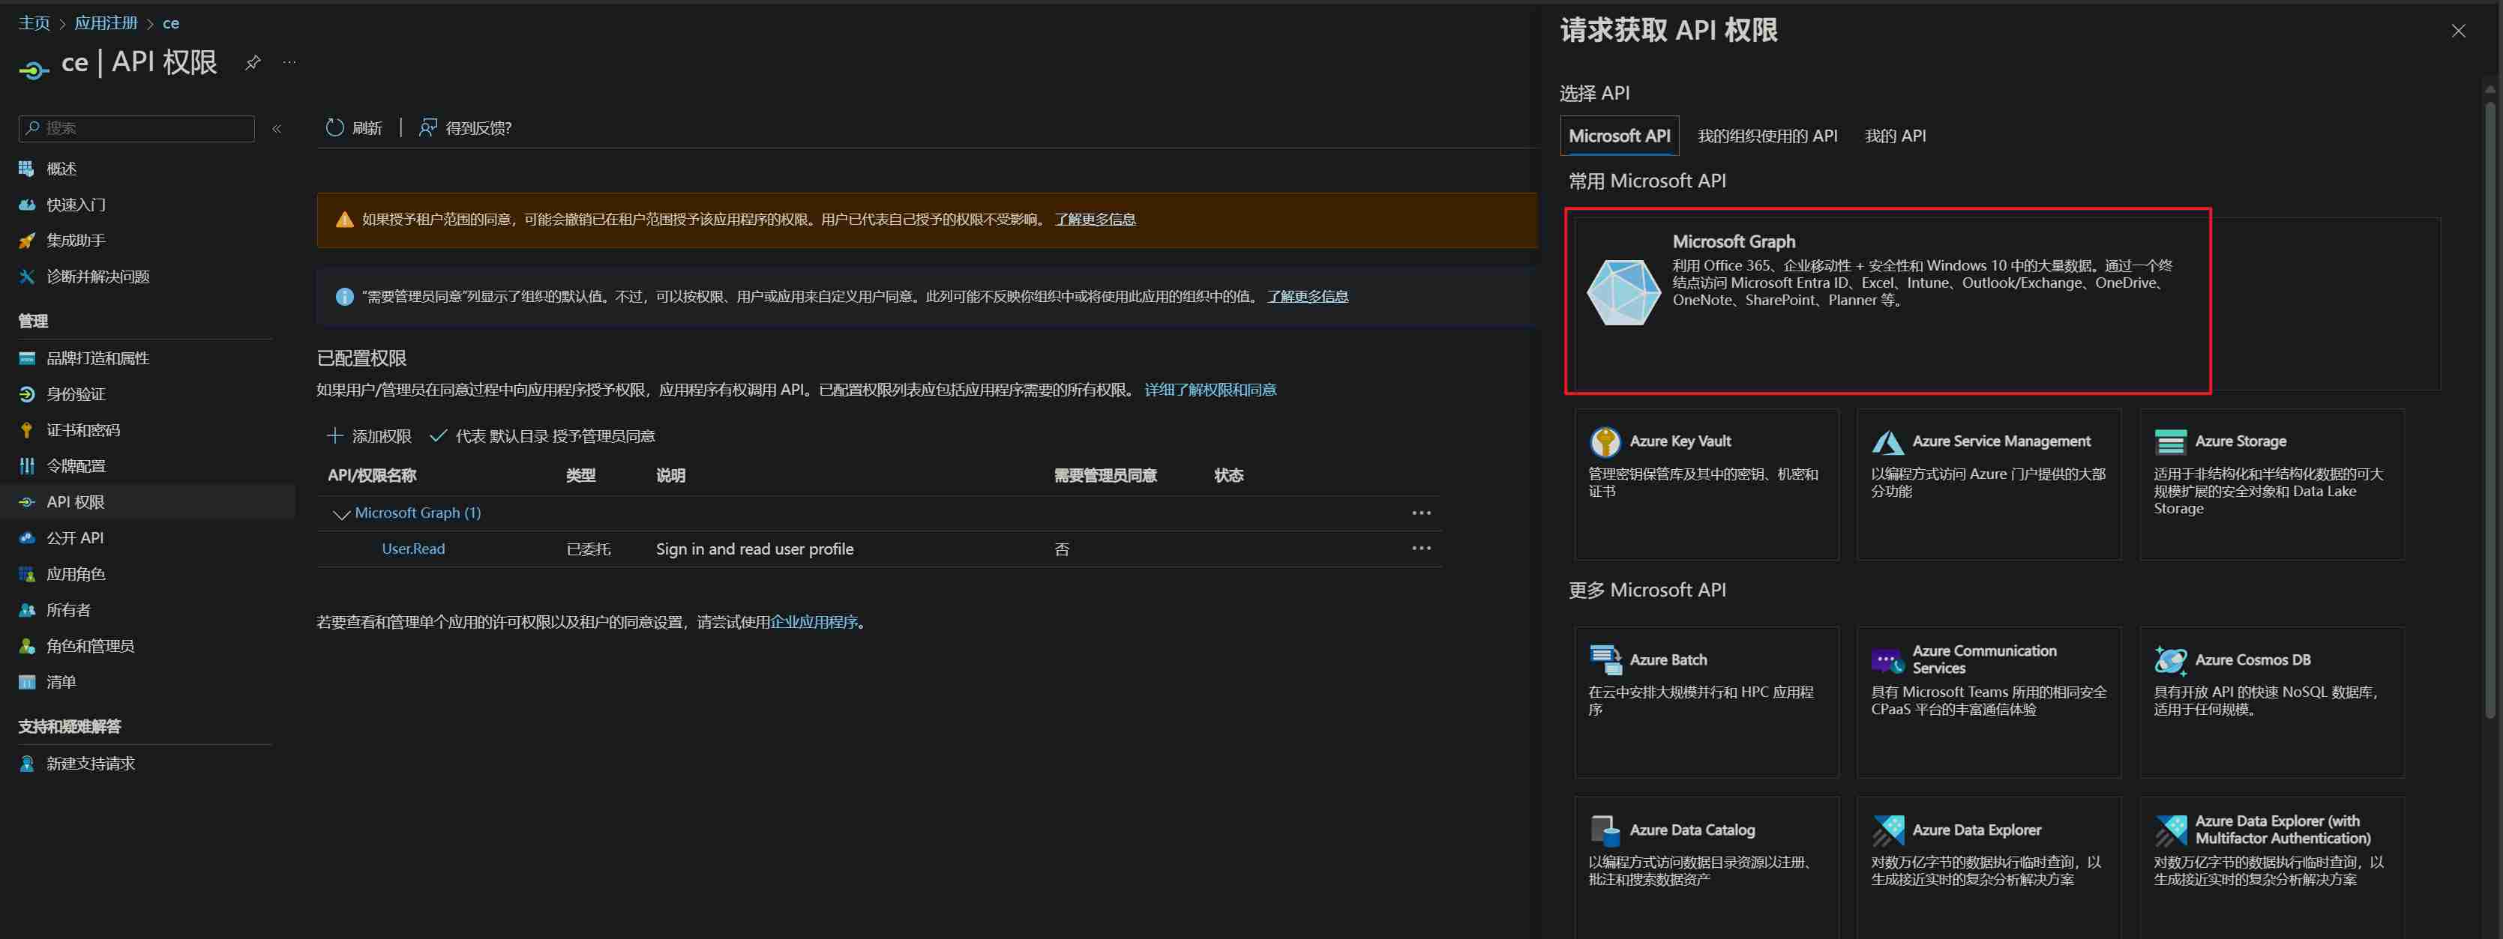The width and height of the screenshot is (2503, 939).
Task: Collapse the Microsoft Graph (1) permission group
Action: [x=340, y=513]
